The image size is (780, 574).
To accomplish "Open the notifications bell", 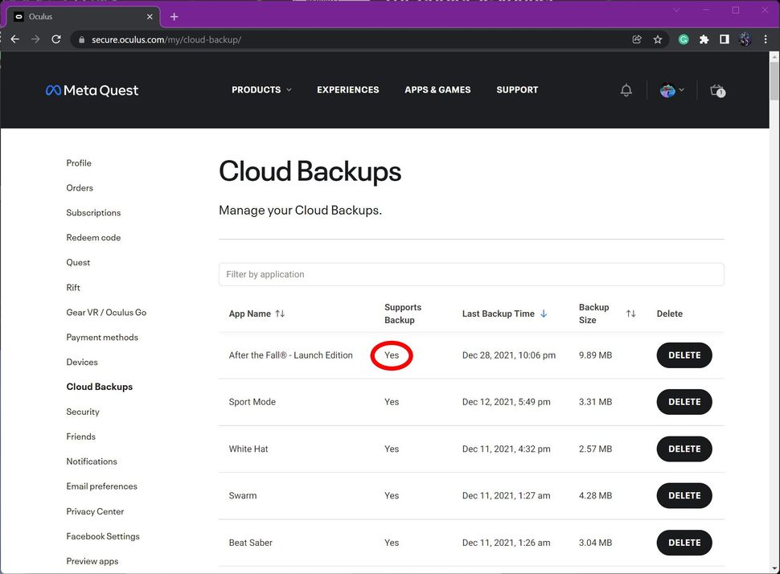I will click(626, 90).
